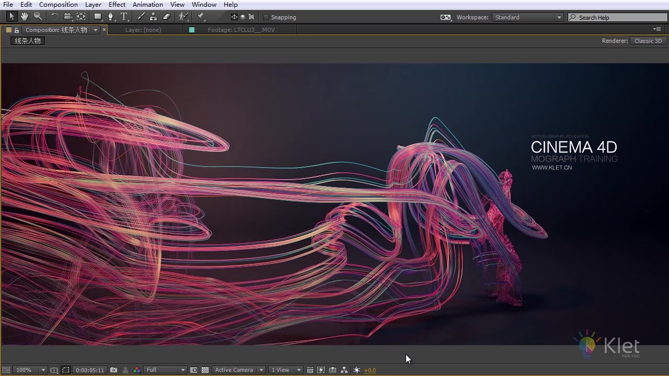The image size is (669, 376).
Task: Open the Effect menu
Action: (117, 4)
